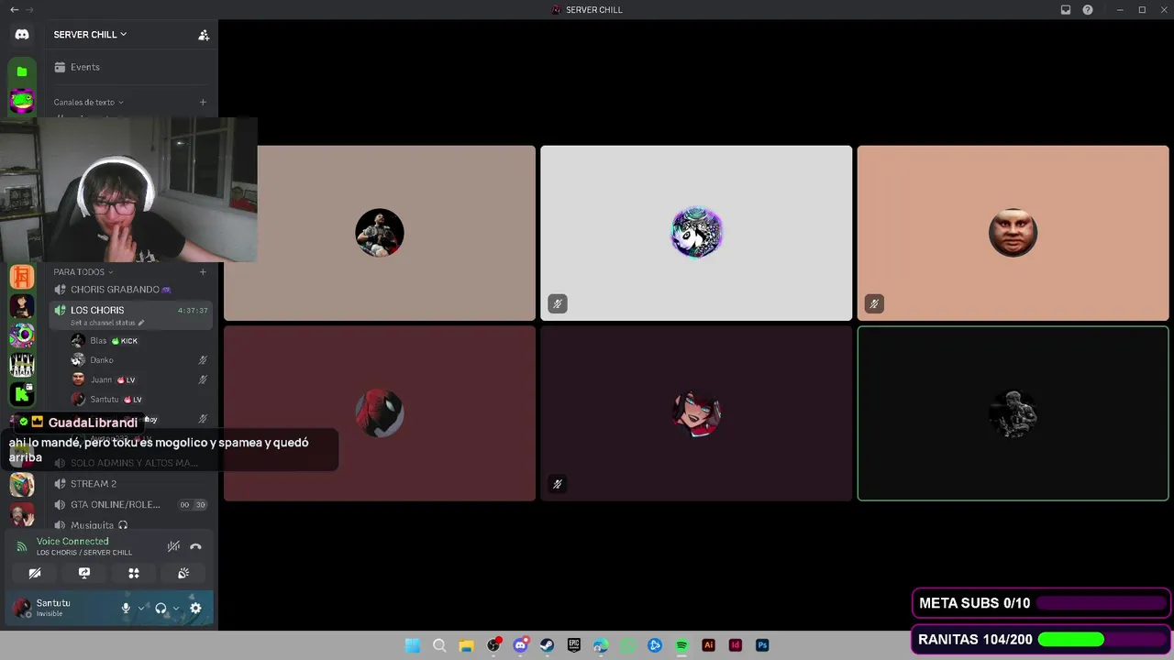Select the Spider-Man avatar video tile
The image size is (1174, 660).
click(x=380, y=413)
